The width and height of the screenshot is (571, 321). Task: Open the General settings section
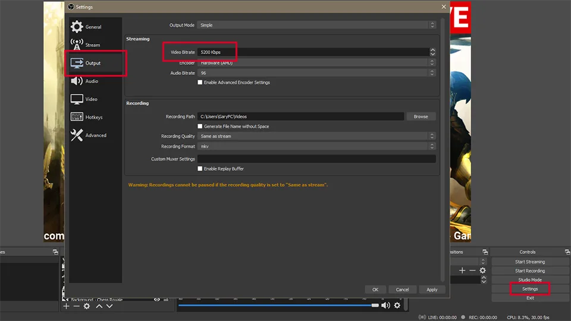click(x=95, y=27)
